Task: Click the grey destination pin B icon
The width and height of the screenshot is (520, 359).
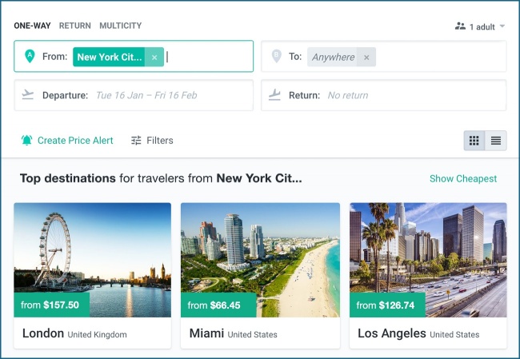Action: (276, 56)
